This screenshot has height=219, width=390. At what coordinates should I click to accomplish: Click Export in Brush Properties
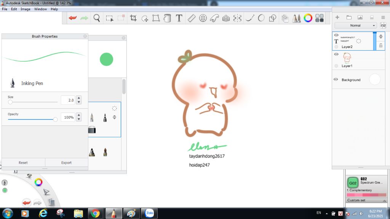[x=66, y=163]
